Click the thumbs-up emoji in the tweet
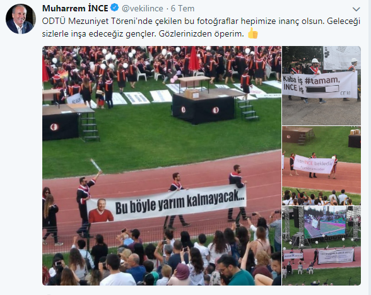The height and width of the screenshot is (295, 371). [x=252, y=33]
